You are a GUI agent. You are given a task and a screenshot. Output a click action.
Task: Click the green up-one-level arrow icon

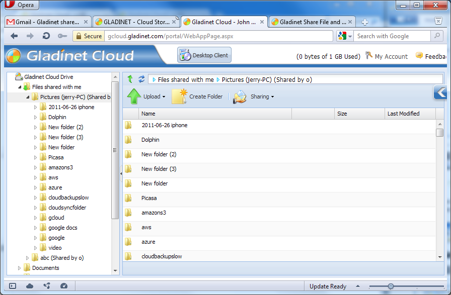(x=130, y=79)
